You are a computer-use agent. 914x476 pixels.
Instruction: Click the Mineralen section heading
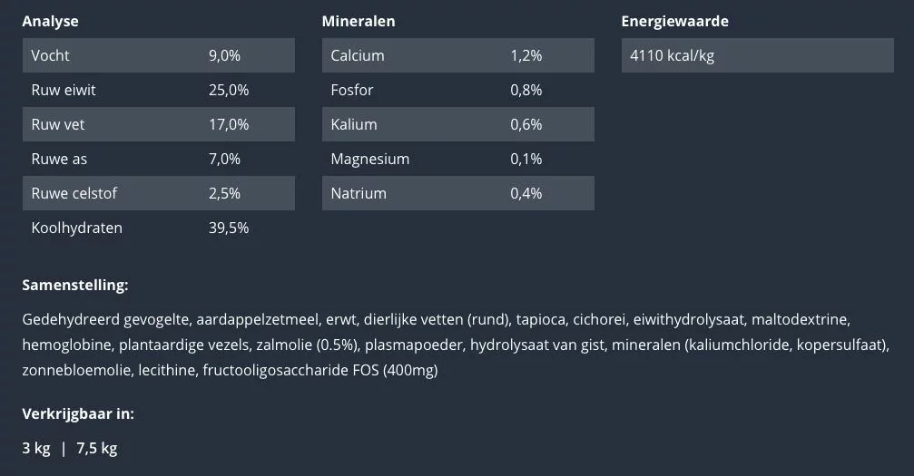pyautogui.click(x=359, y=21)
